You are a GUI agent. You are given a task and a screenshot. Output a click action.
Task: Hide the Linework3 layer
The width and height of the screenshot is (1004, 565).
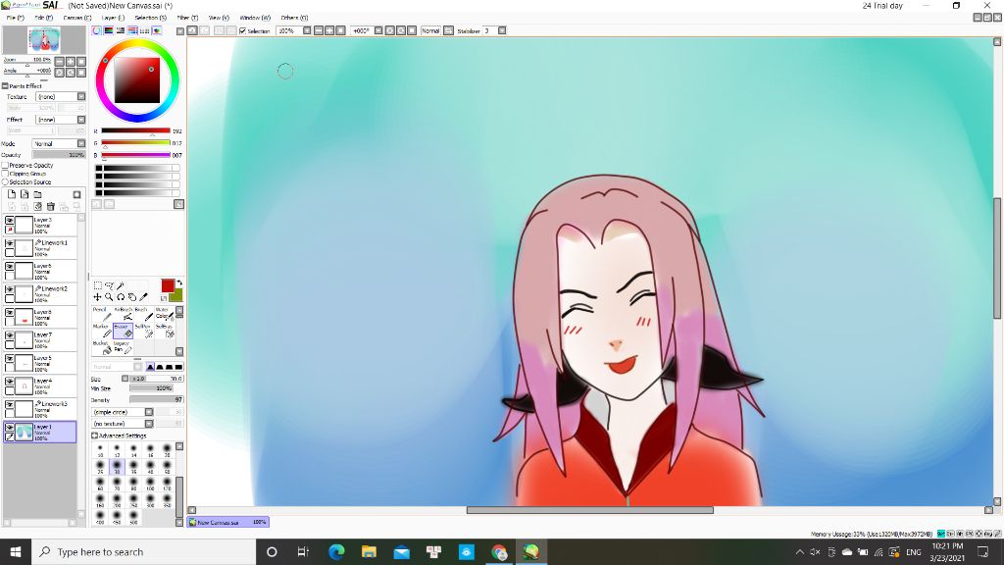click(9, 405)
